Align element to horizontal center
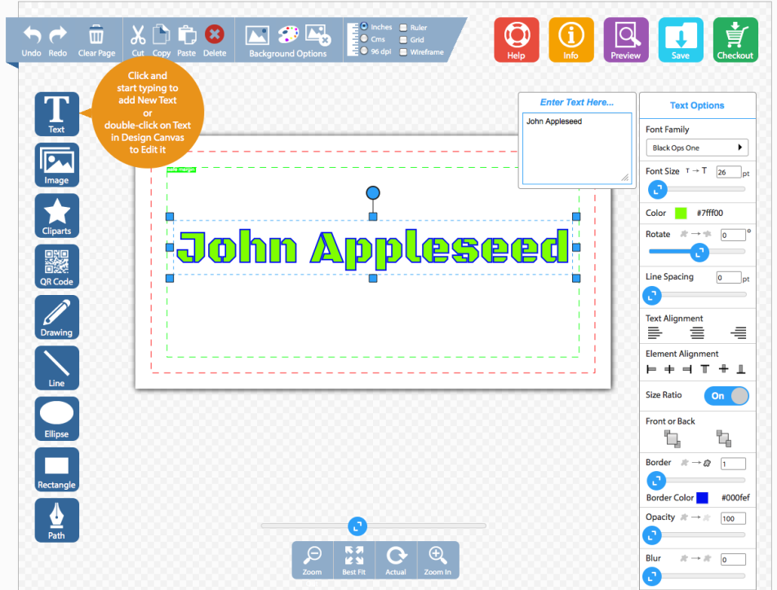The width and height of the screenshot is (777, 590). click(x=669, y=369)
